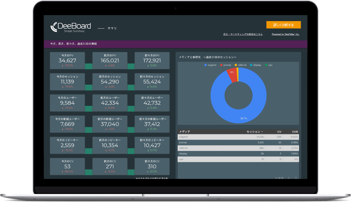Go to next table page arrow

296,178
